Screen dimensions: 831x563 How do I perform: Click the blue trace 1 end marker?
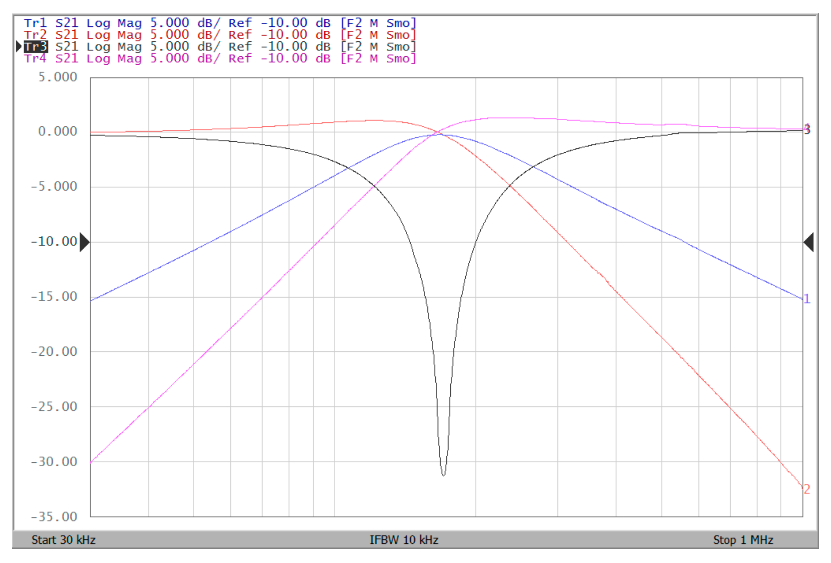(807, 299)
